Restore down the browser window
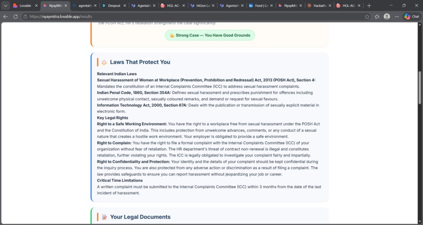This screenshot has width=423, height=225. click(x=404, y=5)
